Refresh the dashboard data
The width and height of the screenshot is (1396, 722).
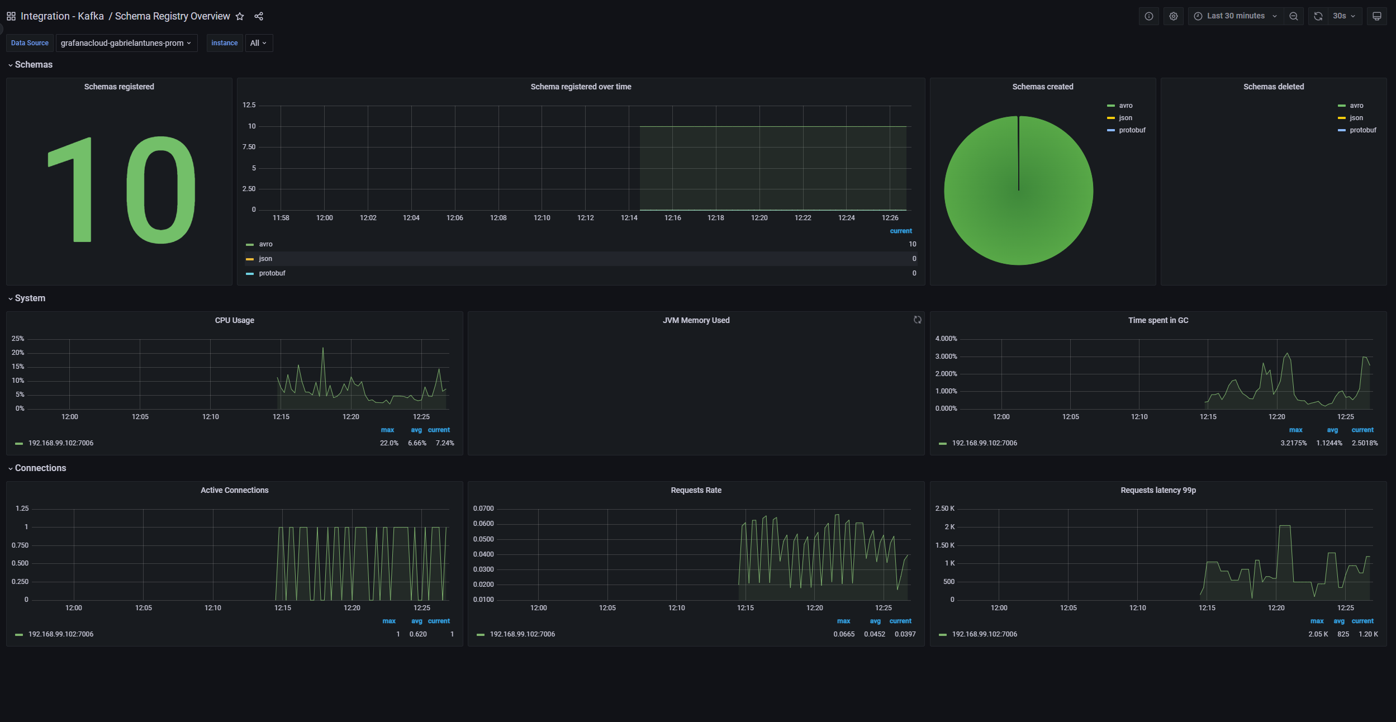(1318, 16)
